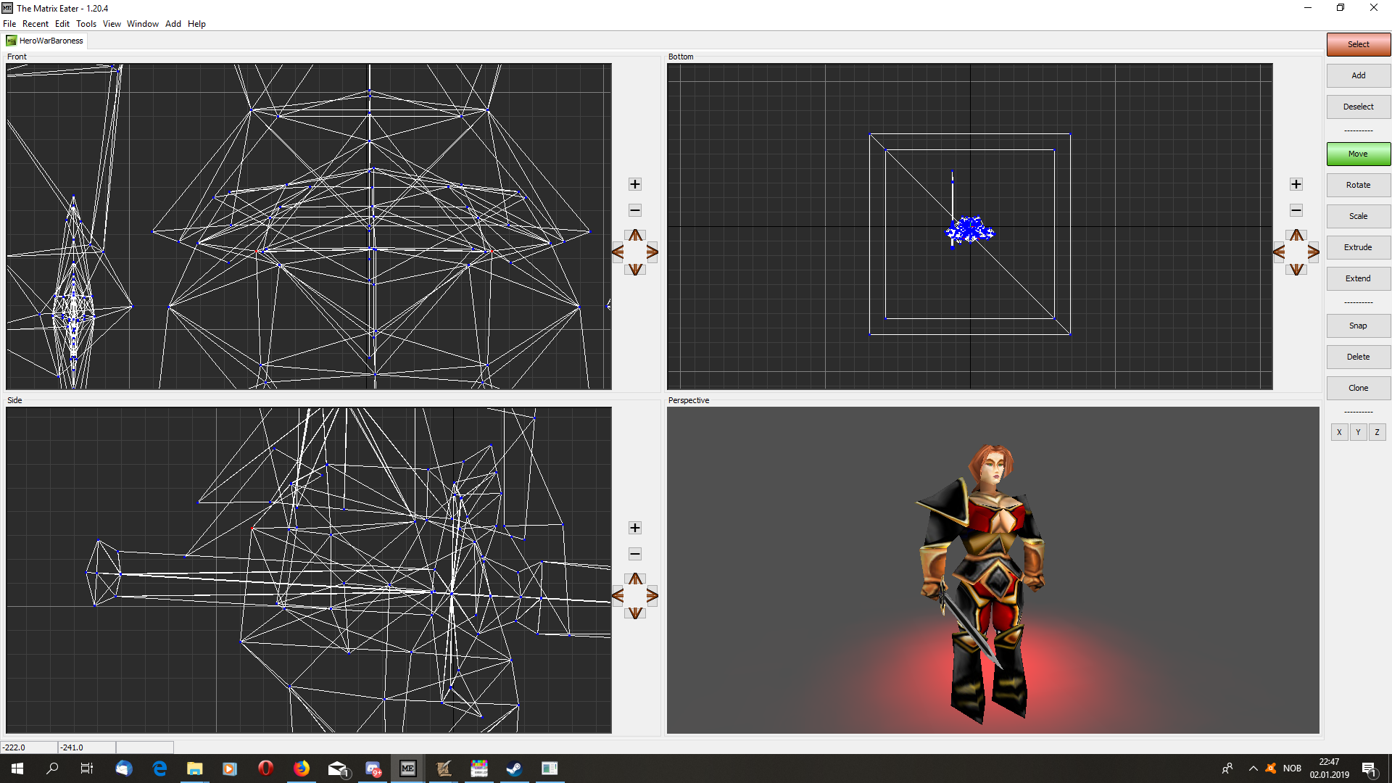Open the notification center

1370,768
